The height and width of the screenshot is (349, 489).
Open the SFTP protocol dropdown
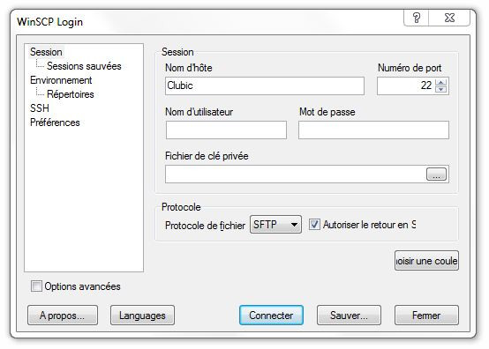coord(275,225)
